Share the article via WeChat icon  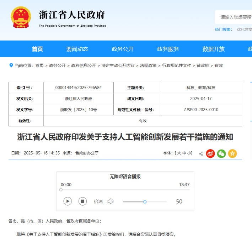[x=221, y=153]
